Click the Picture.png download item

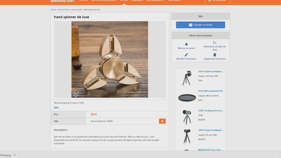point(5,155)
